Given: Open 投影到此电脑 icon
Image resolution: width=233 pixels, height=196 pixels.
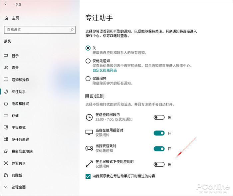Looking at the screenshot, I should pyautogui.click(x=6, y=151).
